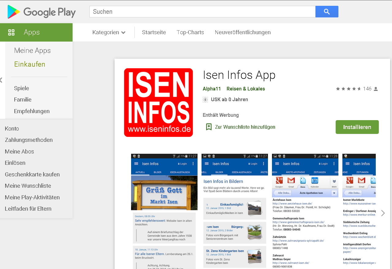Open Zahlungsmethoden settings
The width and height of the screenshot is (392, 269).
click(x=29, y=140)
